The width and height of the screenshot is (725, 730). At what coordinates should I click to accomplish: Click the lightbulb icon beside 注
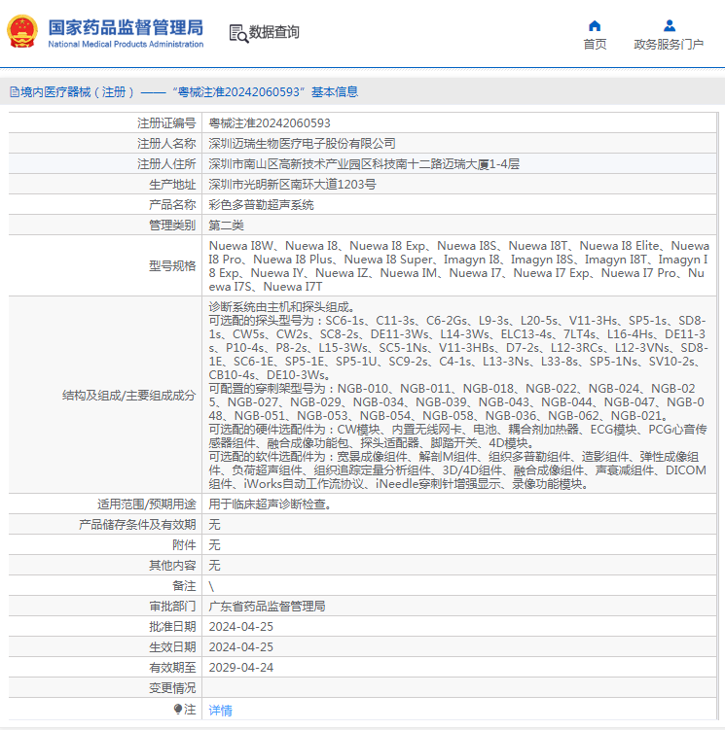pos(178,709)
